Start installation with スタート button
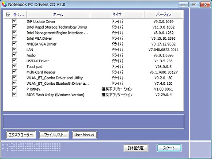This screenshot has height=159, width=212. 169,148
